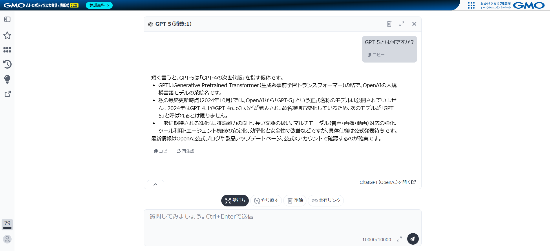Expand the GPT 5 panel to fullscreen
The height and width of the screenshot is (251, 550).
tap(402, 24)
